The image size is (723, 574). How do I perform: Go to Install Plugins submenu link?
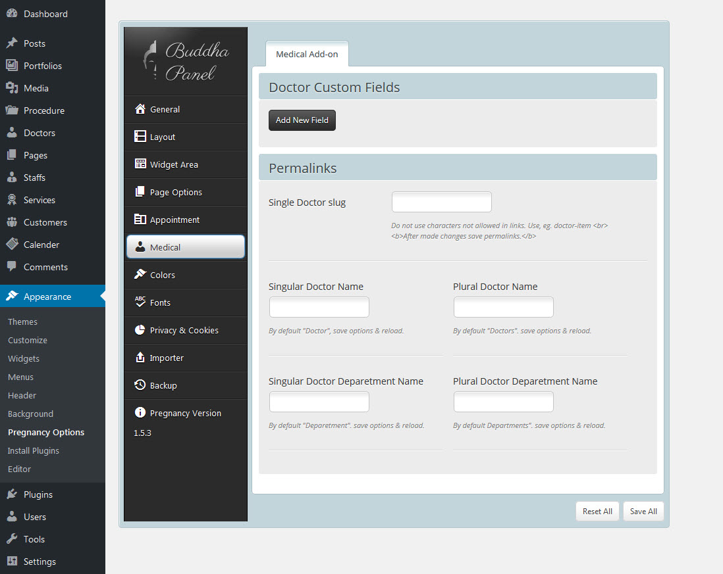34,450
